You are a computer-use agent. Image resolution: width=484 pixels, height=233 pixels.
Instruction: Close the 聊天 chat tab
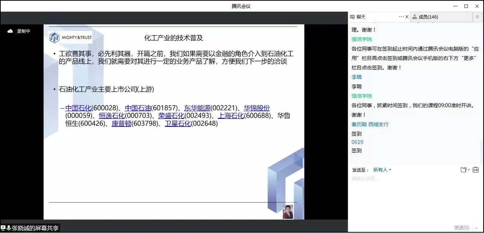click(406, 17)
